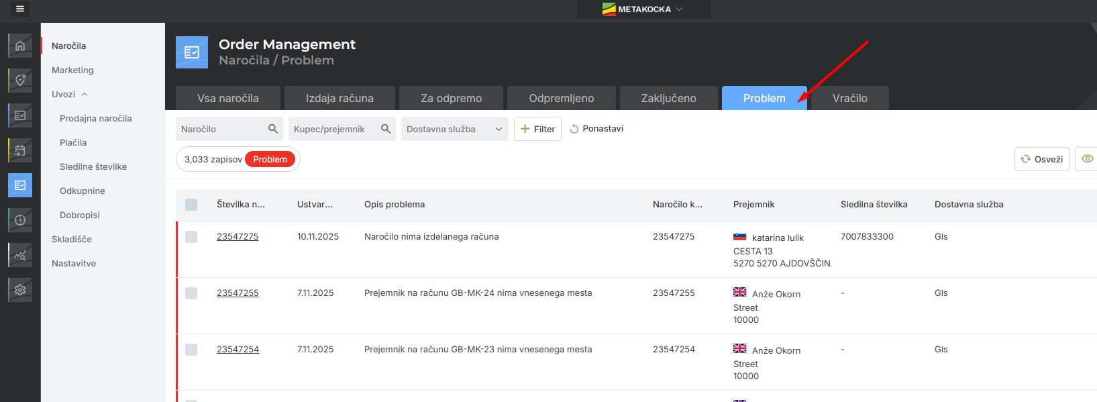Click tracking number 7007833300
This screenshot has width=1097, height=402.
coord(867,237)
